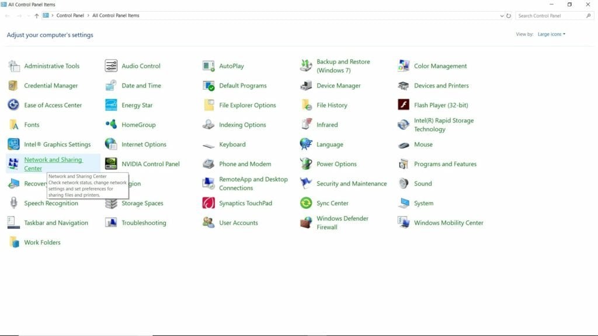
Task: Open the Flash Player (32-bit) icon
Action: coord(404,105)
